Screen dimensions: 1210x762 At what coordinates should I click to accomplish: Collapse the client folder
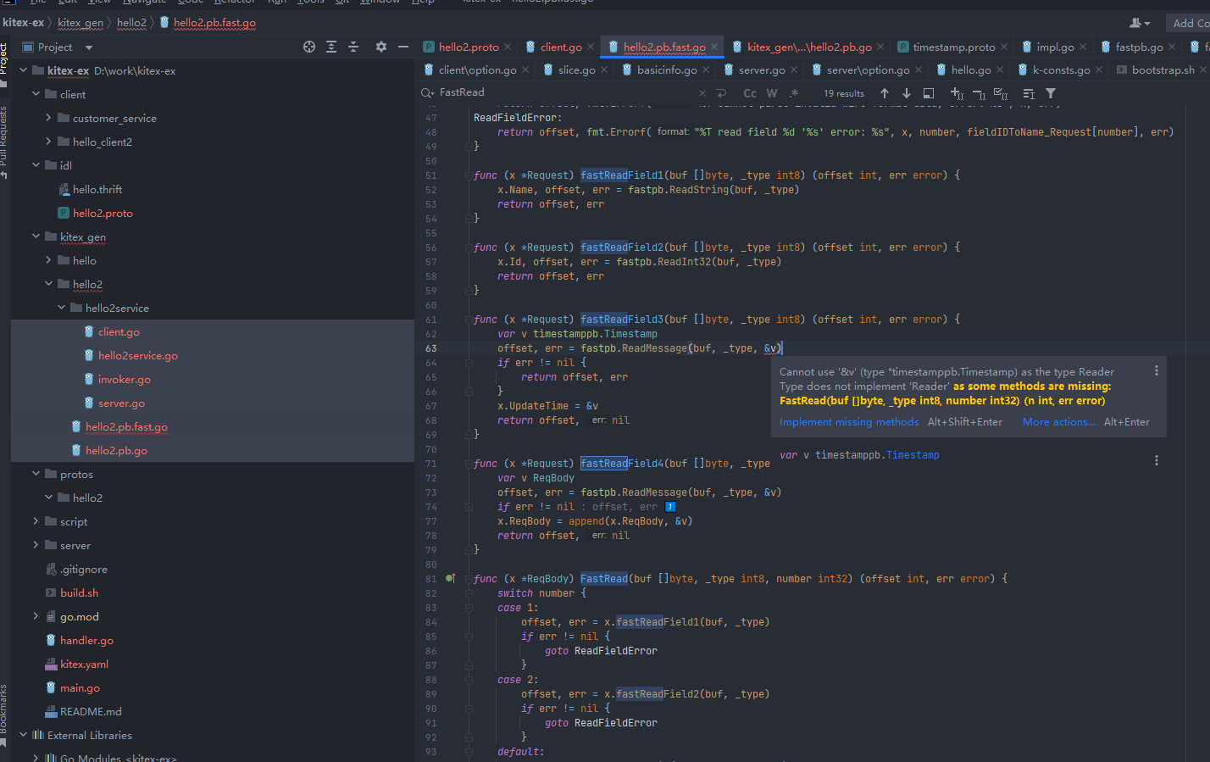click(x=36, y=94)
